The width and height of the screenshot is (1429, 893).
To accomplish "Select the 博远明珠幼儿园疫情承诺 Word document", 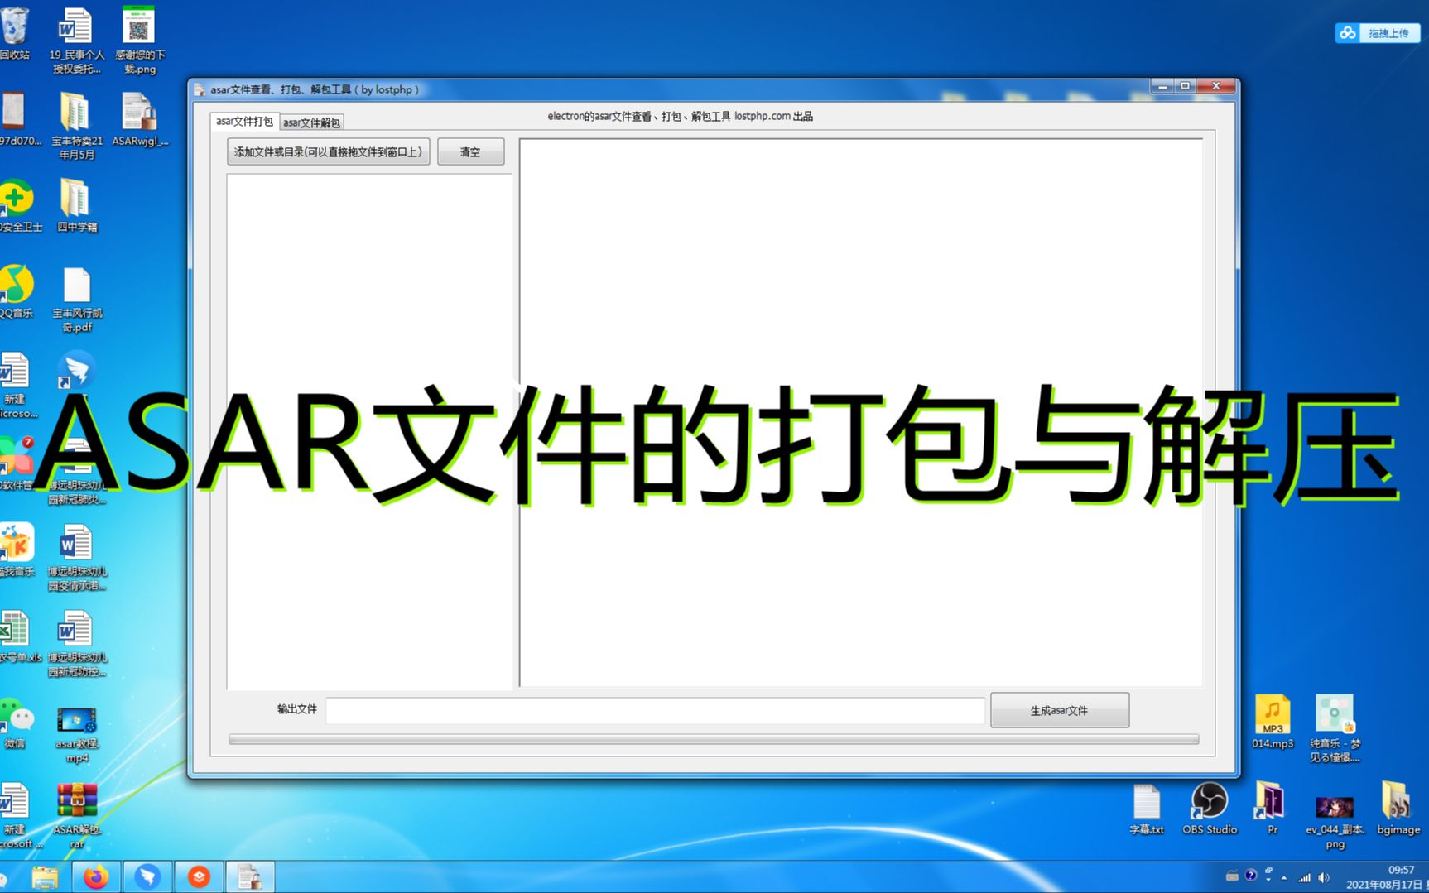I will point(76,559).
